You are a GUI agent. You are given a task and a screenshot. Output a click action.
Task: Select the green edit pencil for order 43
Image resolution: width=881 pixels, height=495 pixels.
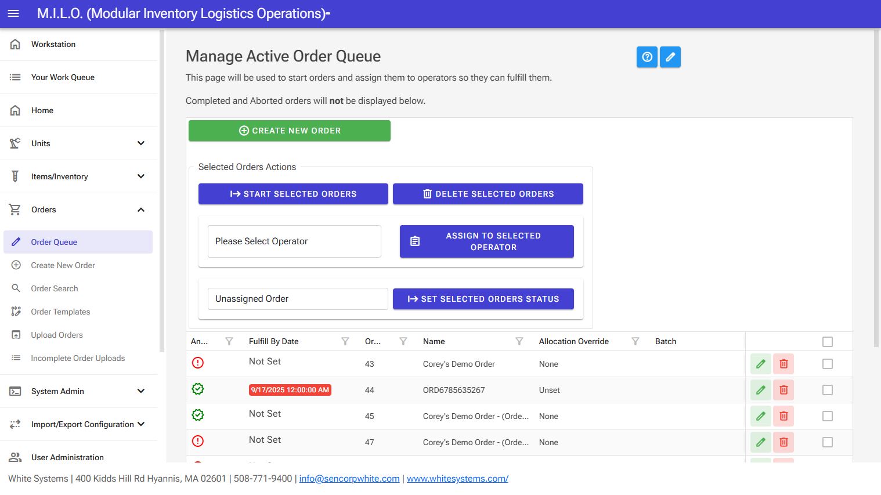[760, 364]
